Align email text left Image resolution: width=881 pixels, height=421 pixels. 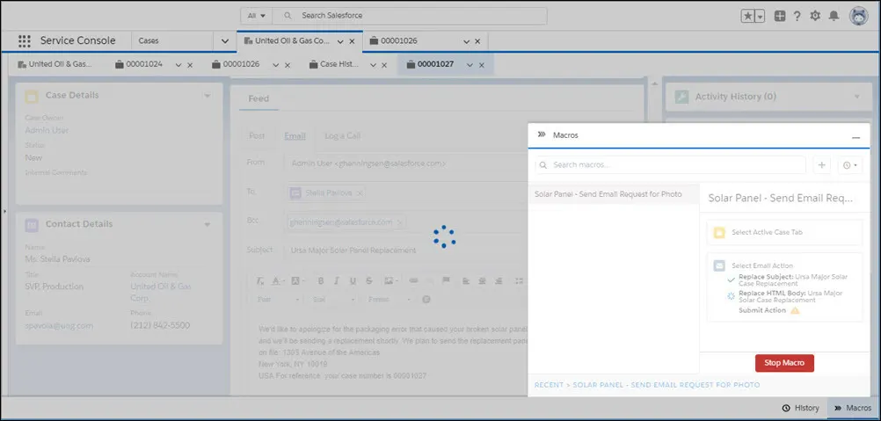[x=466, y=280]
